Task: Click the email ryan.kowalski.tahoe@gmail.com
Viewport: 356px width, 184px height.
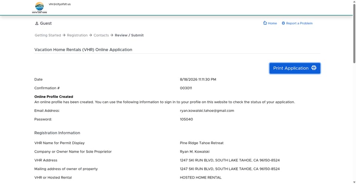Action: 207,111
